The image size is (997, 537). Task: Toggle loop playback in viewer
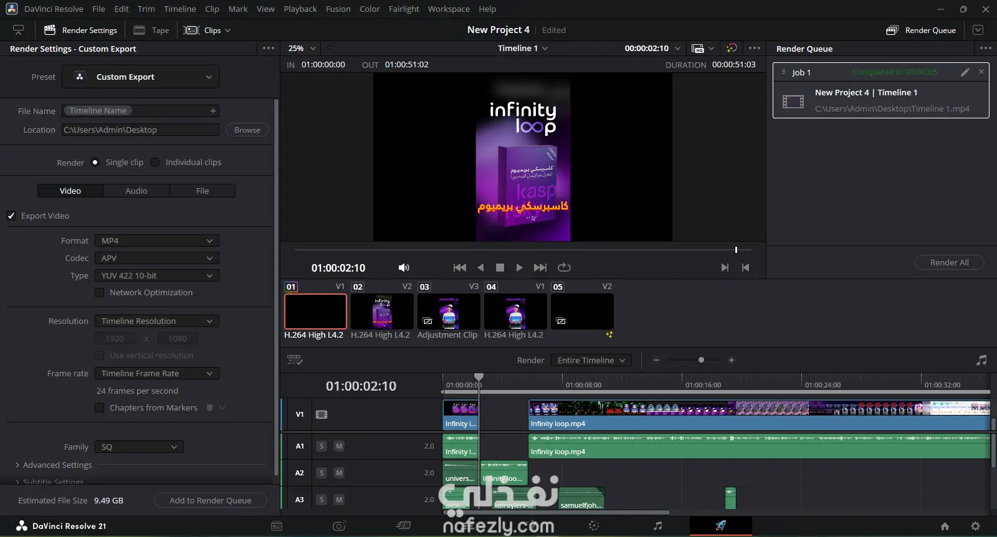[x=564, y=267]
